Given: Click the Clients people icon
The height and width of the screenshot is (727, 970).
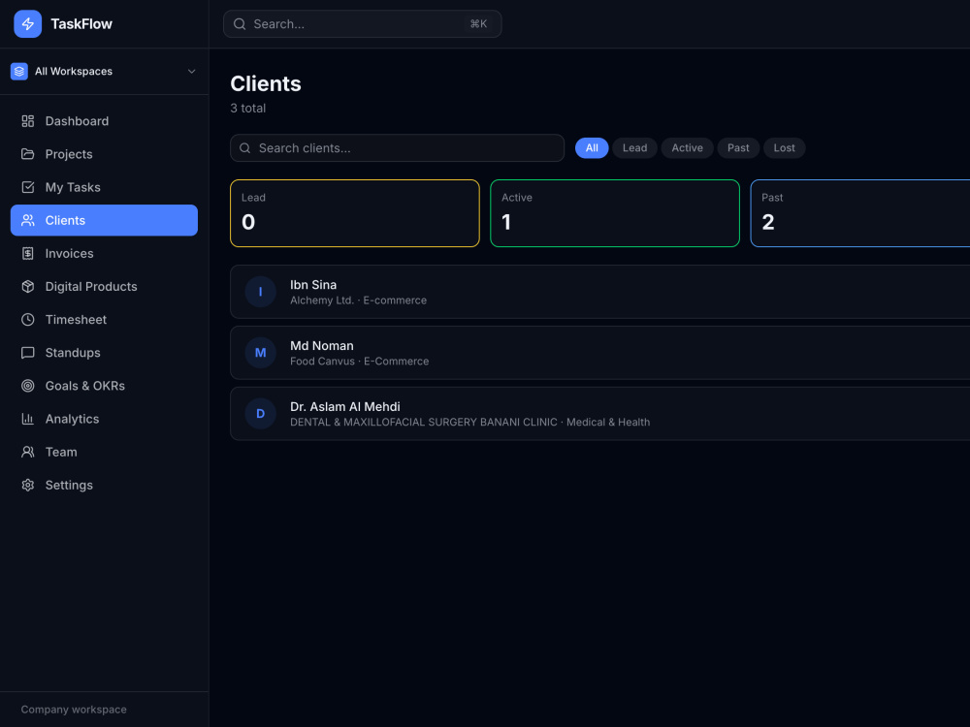Looking at the screenshot, I should coord(28,220).
